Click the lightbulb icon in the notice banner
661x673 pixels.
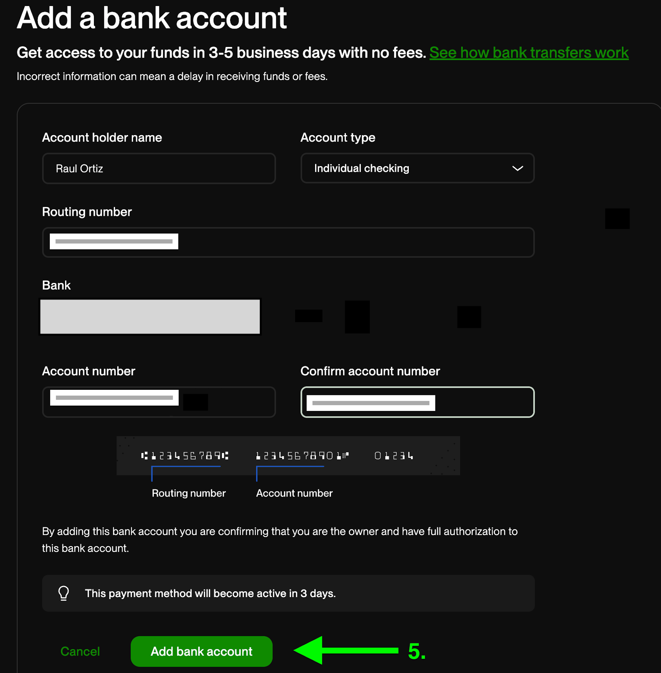tap(64, 593)
